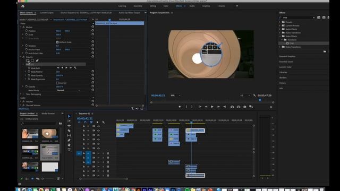This screenshot has width=340, height=191.
Task: Open the Color workspace tab
Action: tap(166, 6)
